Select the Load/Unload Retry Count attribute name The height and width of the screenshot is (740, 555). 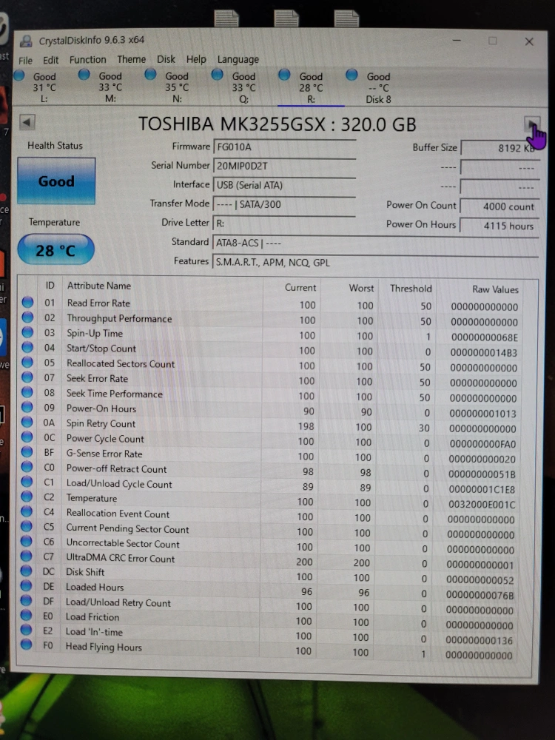(x=118, y=602)
